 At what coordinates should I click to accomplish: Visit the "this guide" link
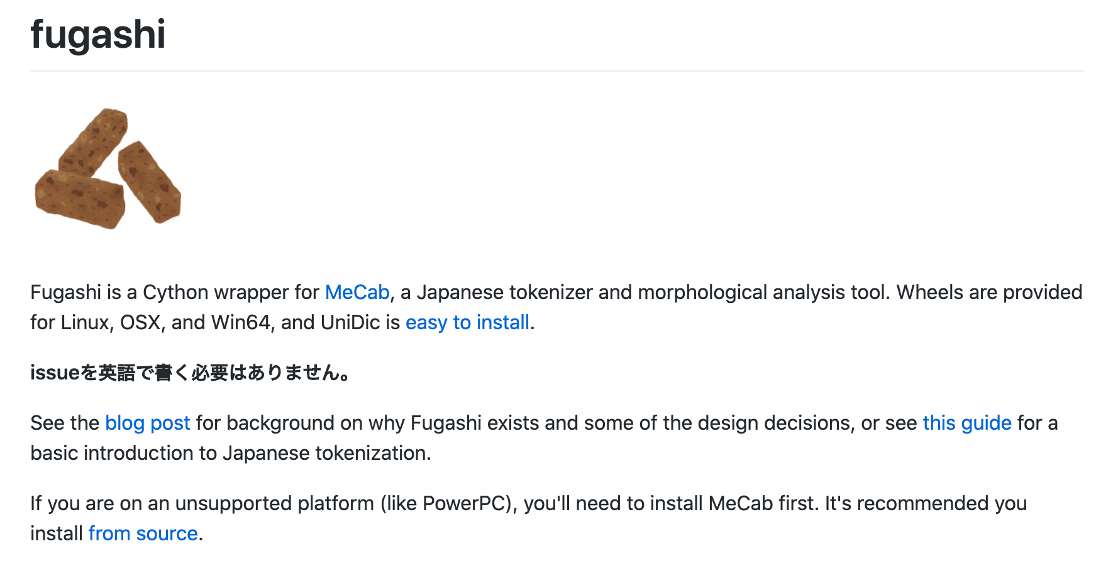tap(967, 423)
